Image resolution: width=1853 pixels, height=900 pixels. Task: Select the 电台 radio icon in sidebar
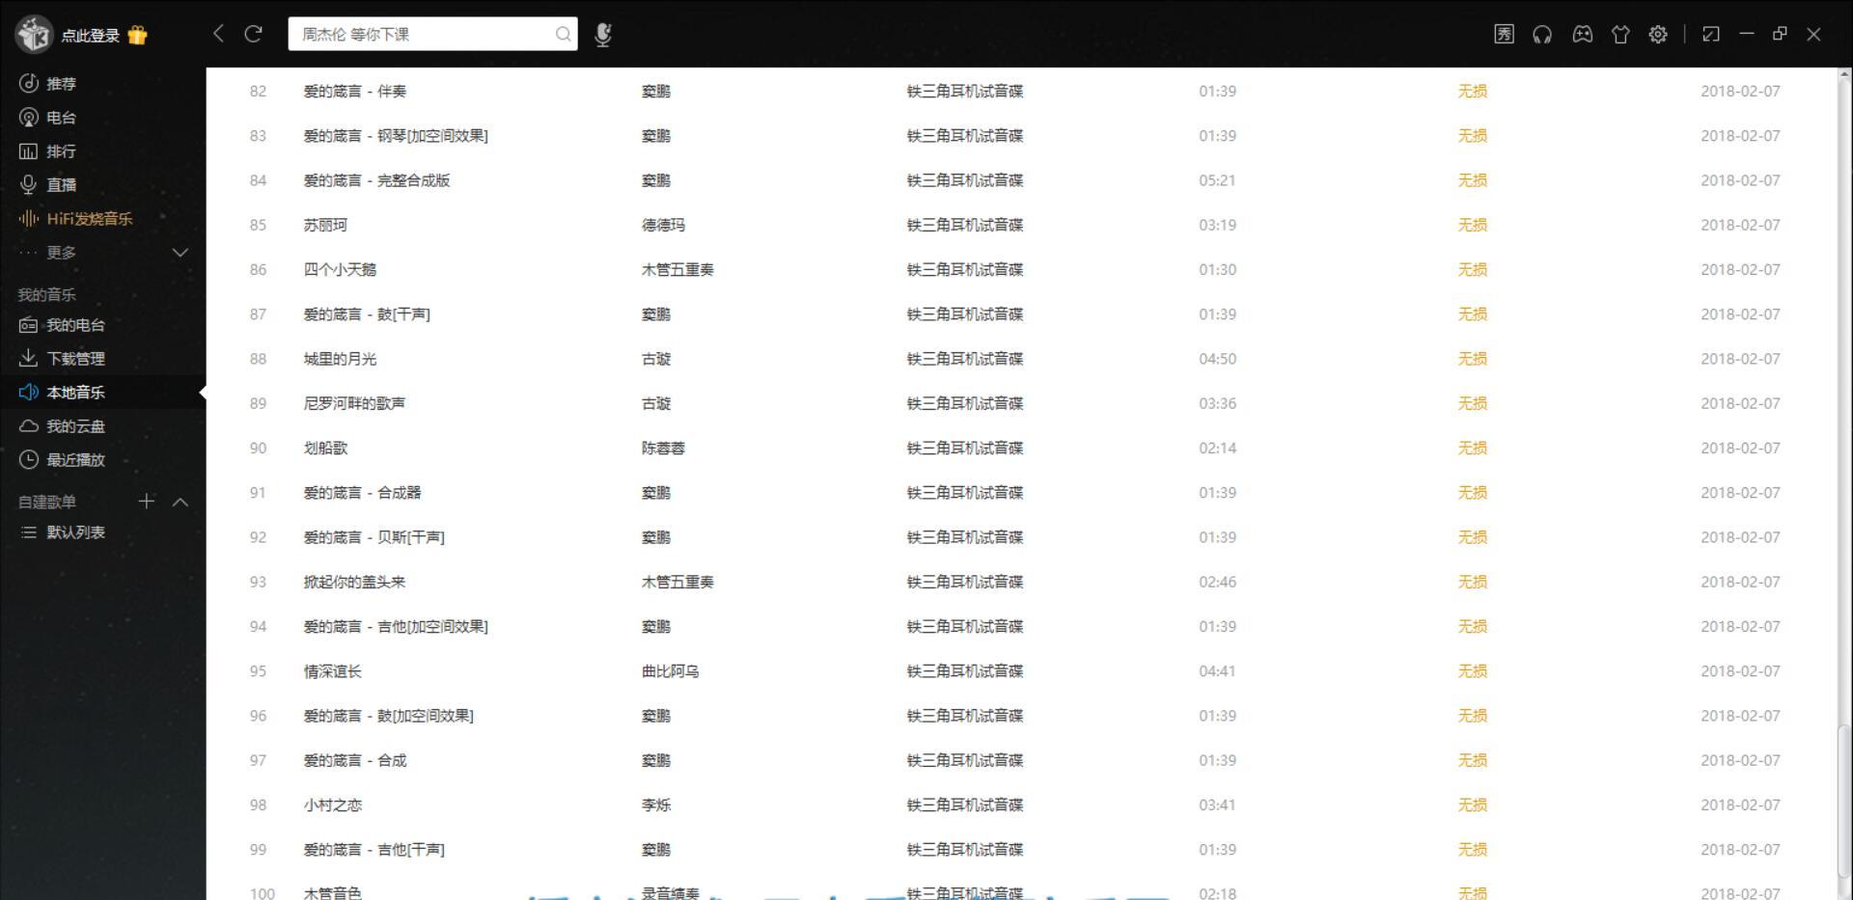[x=60, y=117]
